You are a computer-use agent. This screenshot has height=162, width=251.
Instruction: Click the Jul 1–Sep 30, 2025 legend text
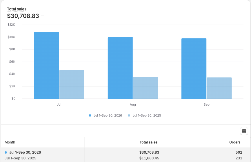point(147,115)
